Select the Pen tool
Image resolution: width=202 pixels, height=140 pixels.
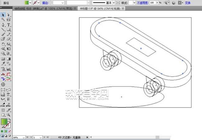click(x=3, y=24)
